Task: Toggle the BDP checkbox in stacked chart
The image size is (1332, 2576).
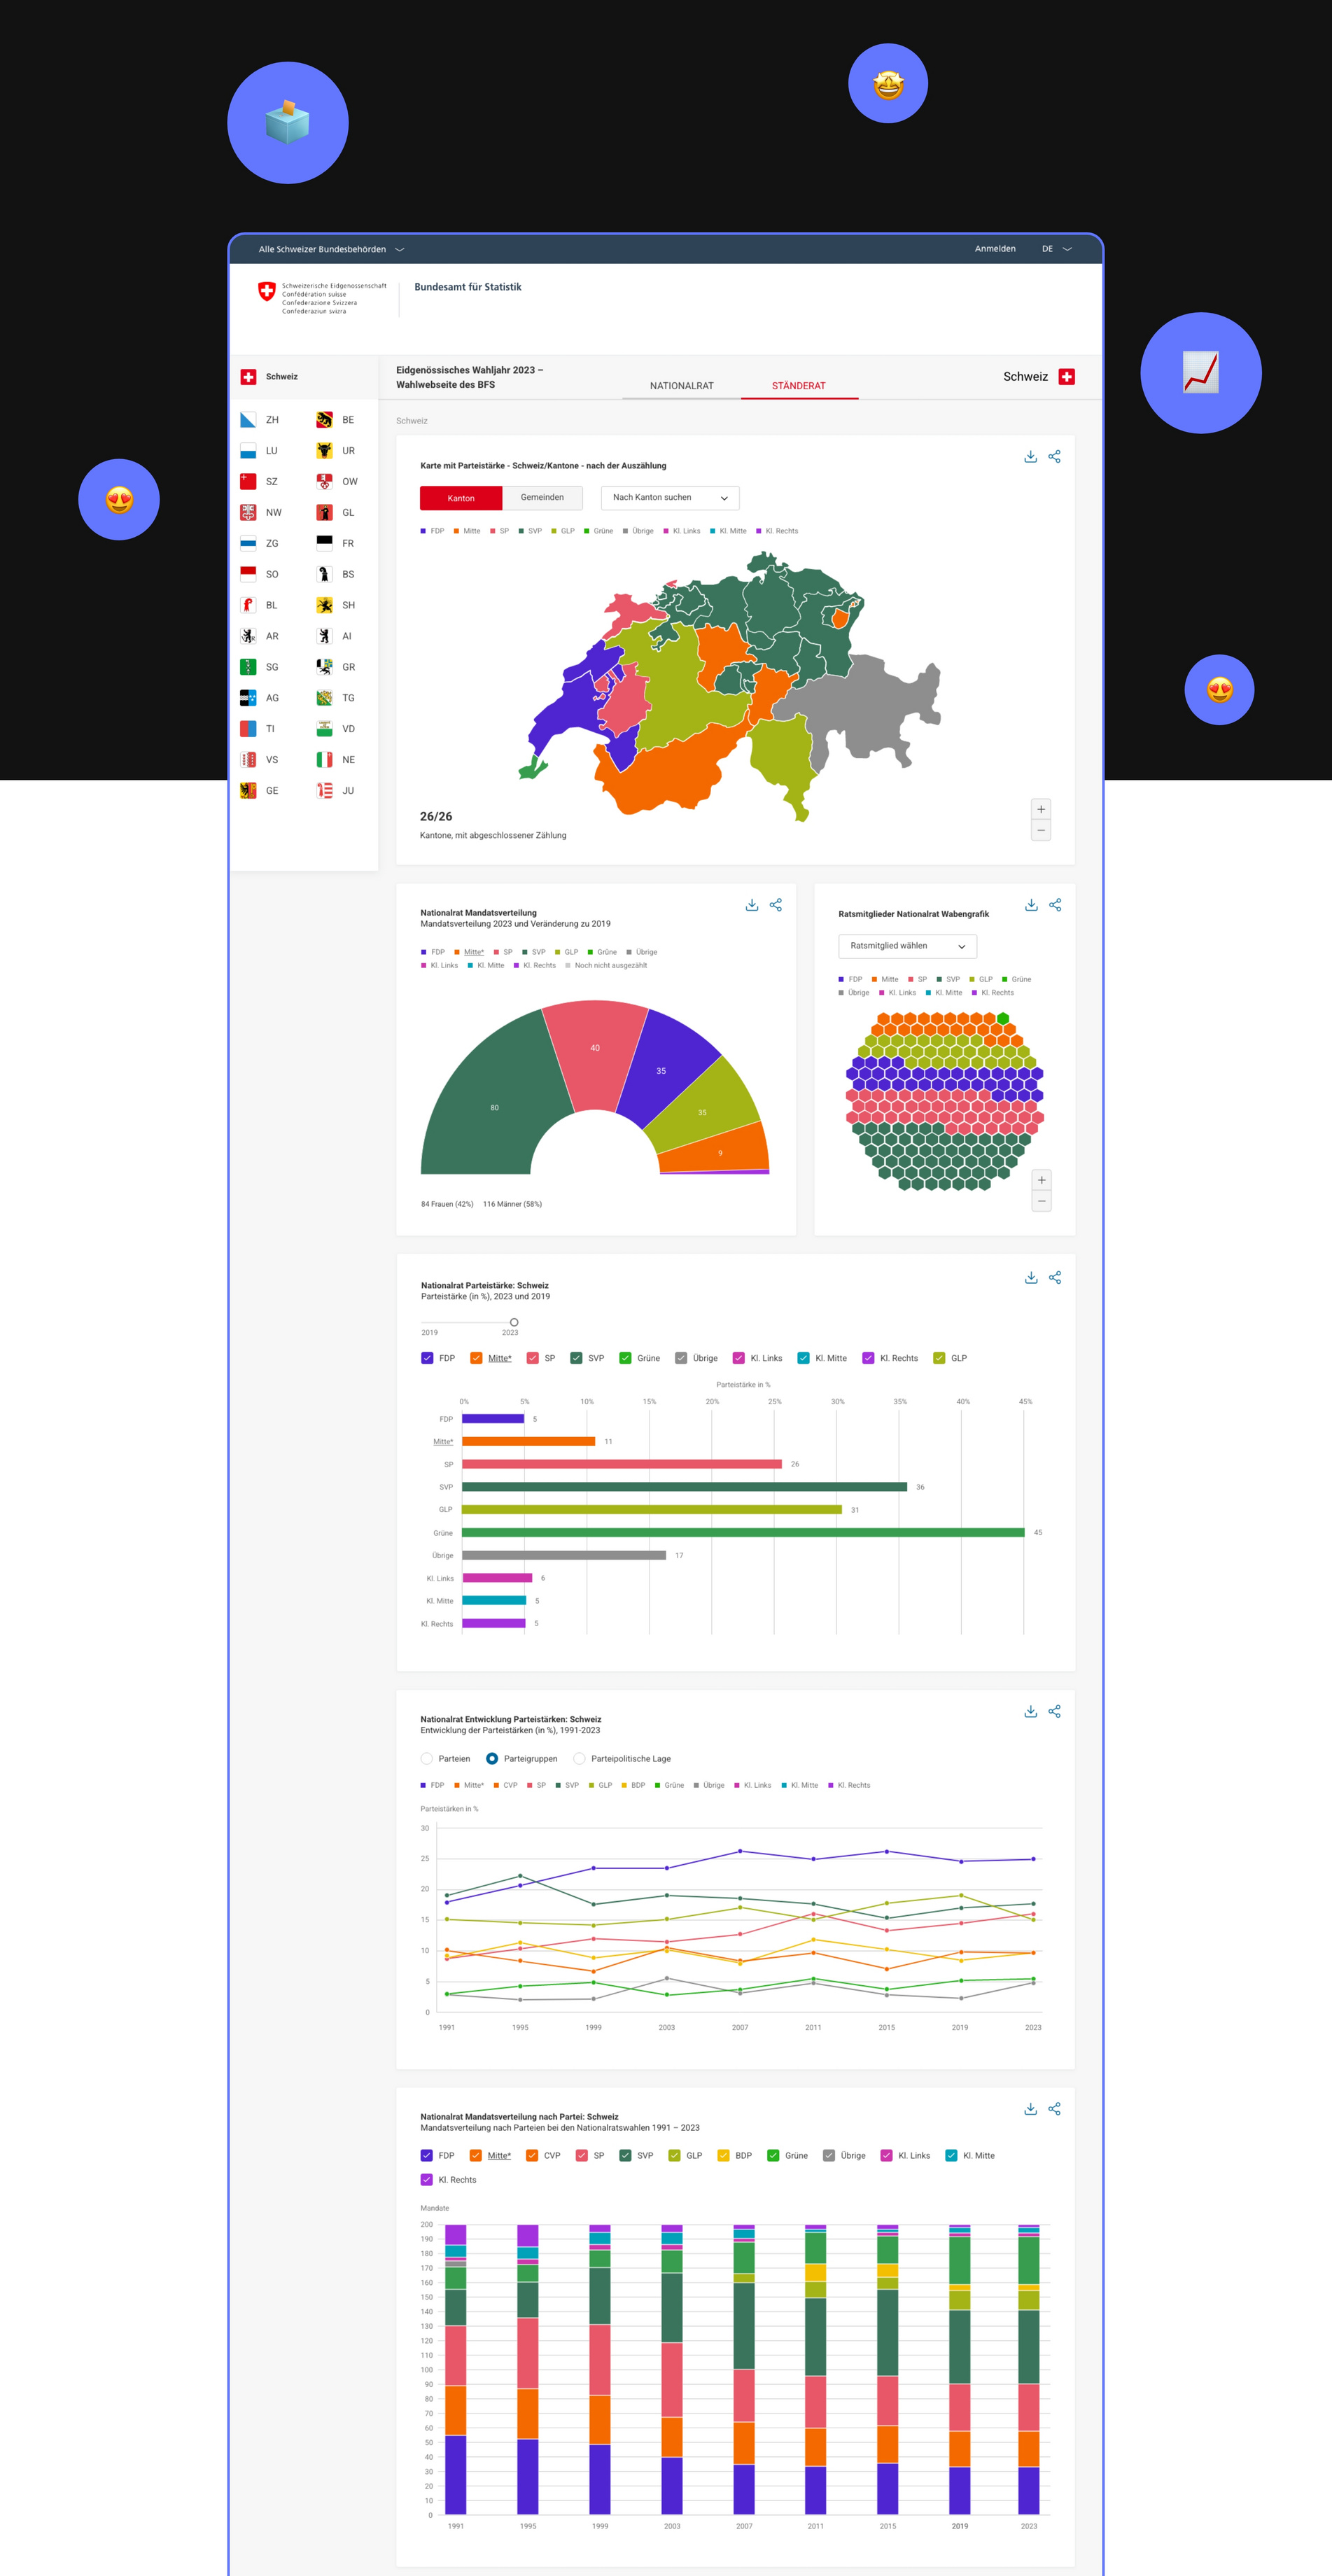Action: pos(723,2155)
